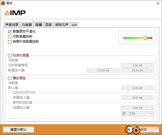Click the 目标音量等级 0.00 dB value field
This screenshot has height=135, width=162.
(138, 65)
